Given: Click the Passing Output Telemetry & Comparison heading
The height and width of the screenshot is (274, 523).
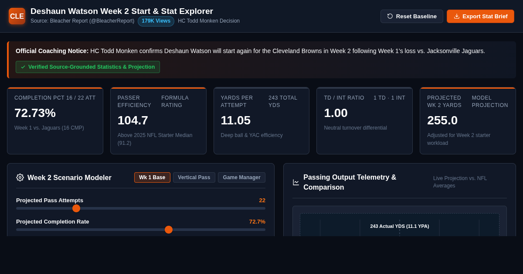Looking at the screenshot, I should tap(350, 182).
